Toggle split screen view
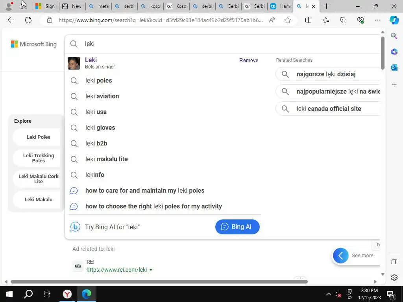This screenshot has height=302, width=403. pyautogui.click(x=308, y=20)
